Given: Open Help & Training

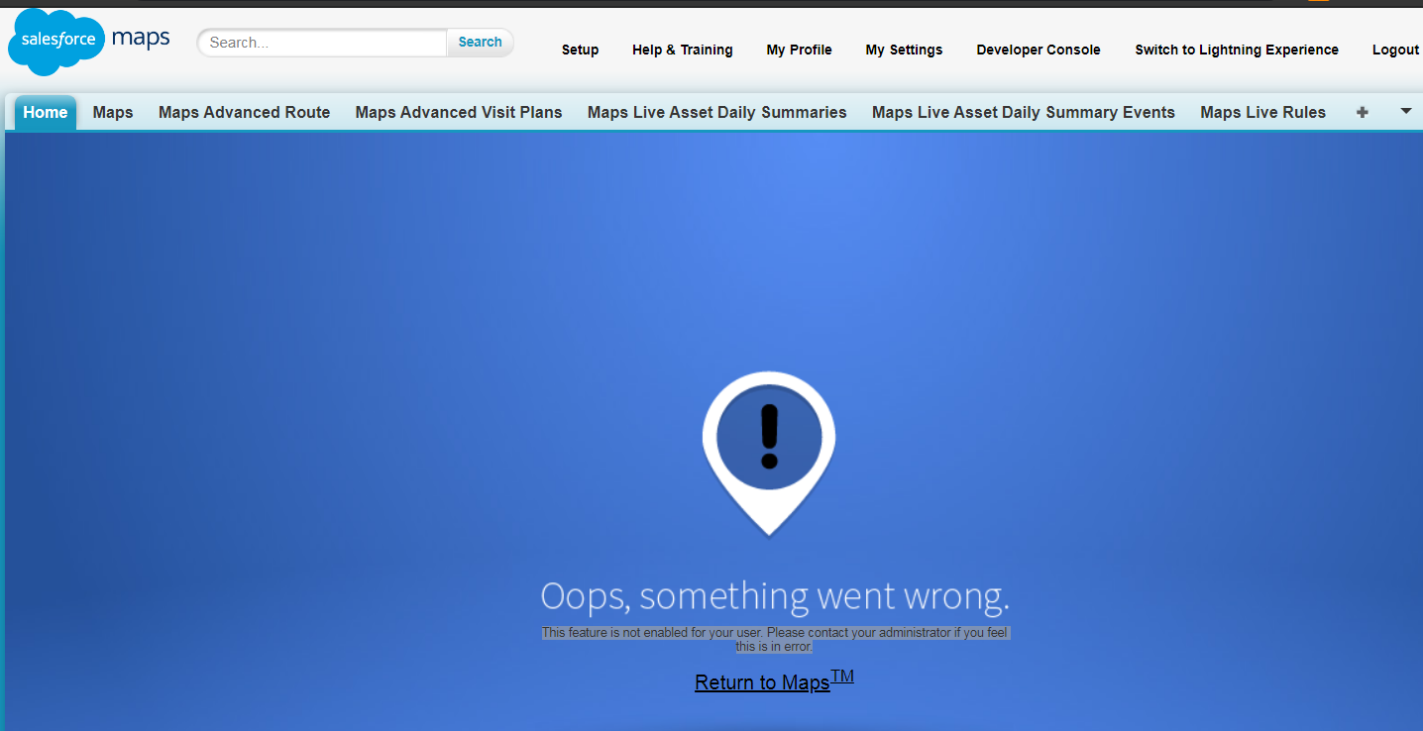Looking at the screenshot, I should (x=683, y=50).
